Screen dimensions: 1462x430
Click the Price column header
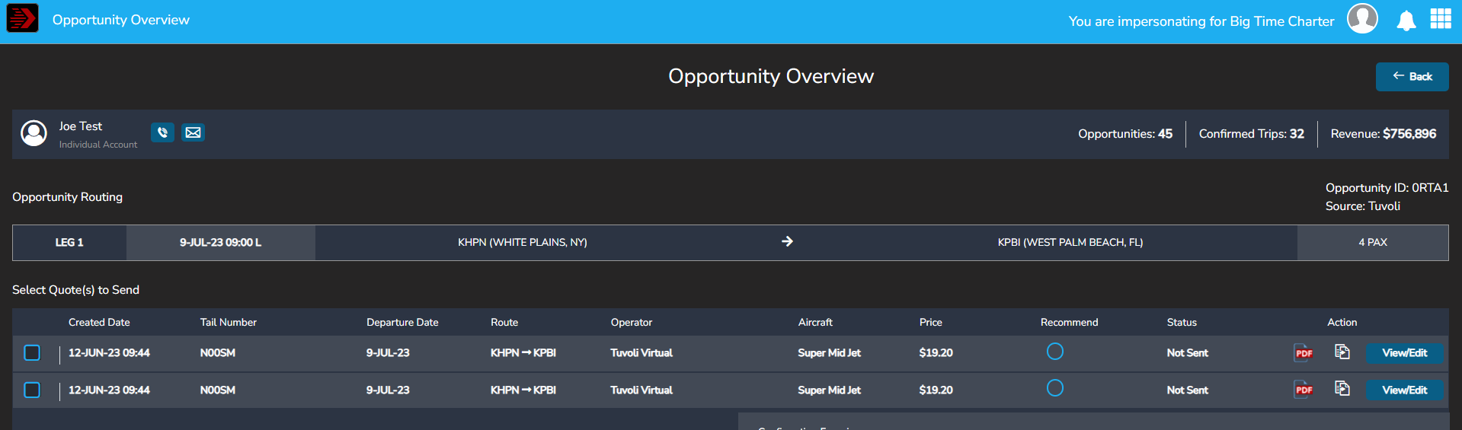tap(930, 323)
